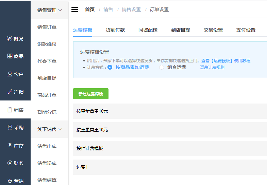Switch to 货到付款 tab

pos(115,30)
